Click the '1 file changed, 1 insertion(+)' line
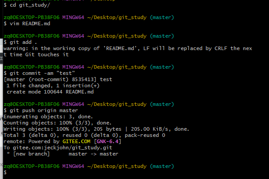This screenshot has height=179, width=269. [53, 86]
